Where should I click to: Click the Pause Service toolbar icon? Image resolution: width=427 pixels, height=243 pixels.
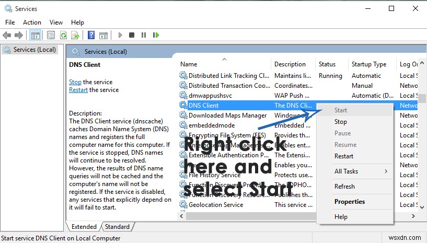pyautogui.click(x=144, y=35)
